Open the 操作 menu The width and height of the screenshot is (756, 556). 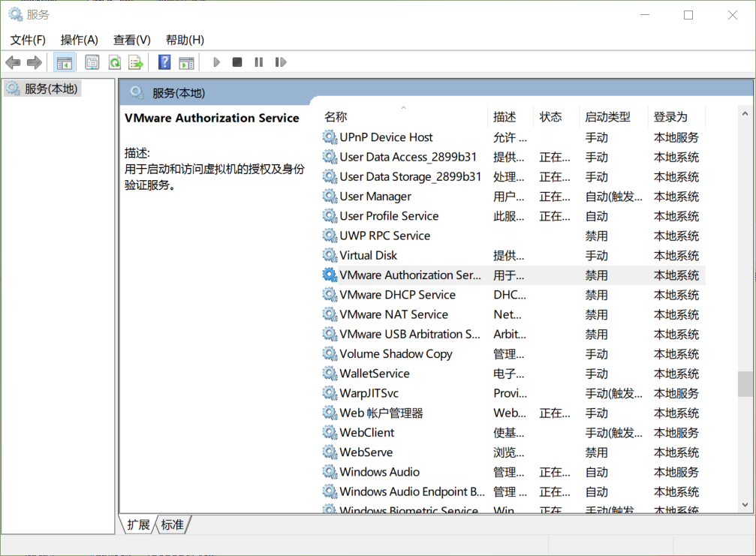click(79, 40)
